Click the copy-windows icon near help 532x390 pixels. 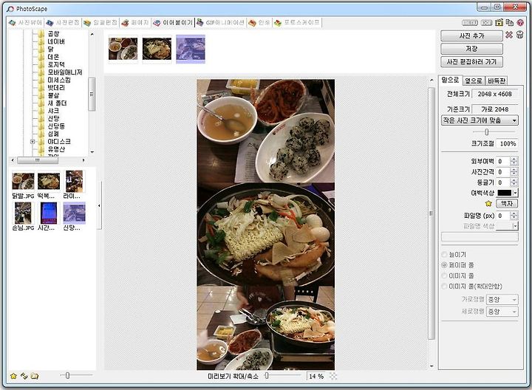coord(510,22)
